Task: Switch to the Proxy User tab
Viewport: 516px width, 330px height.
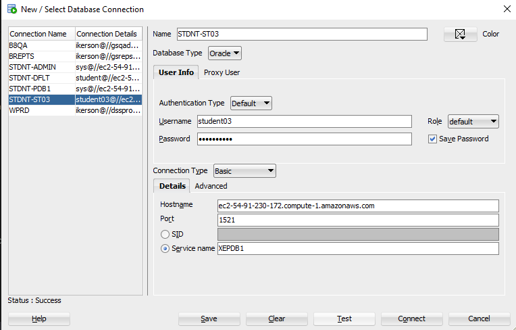Action: (222, 72)
